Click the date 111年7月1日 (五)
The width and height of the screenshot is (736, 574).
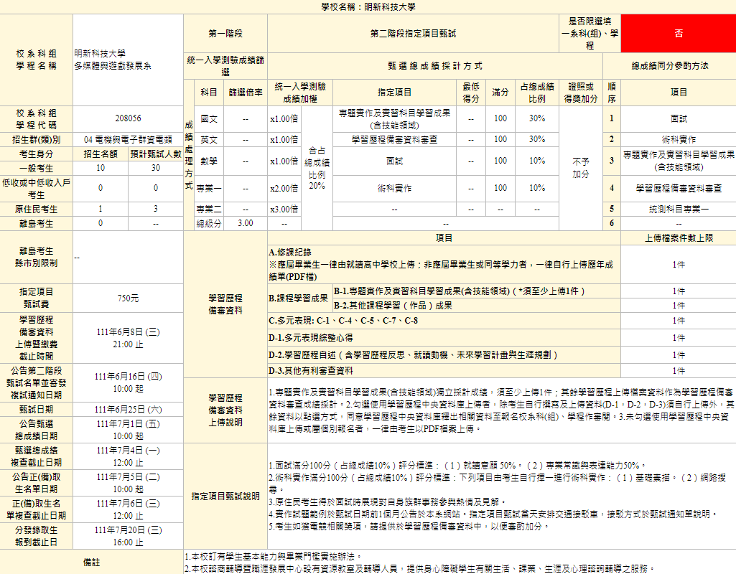click(128, 424)
